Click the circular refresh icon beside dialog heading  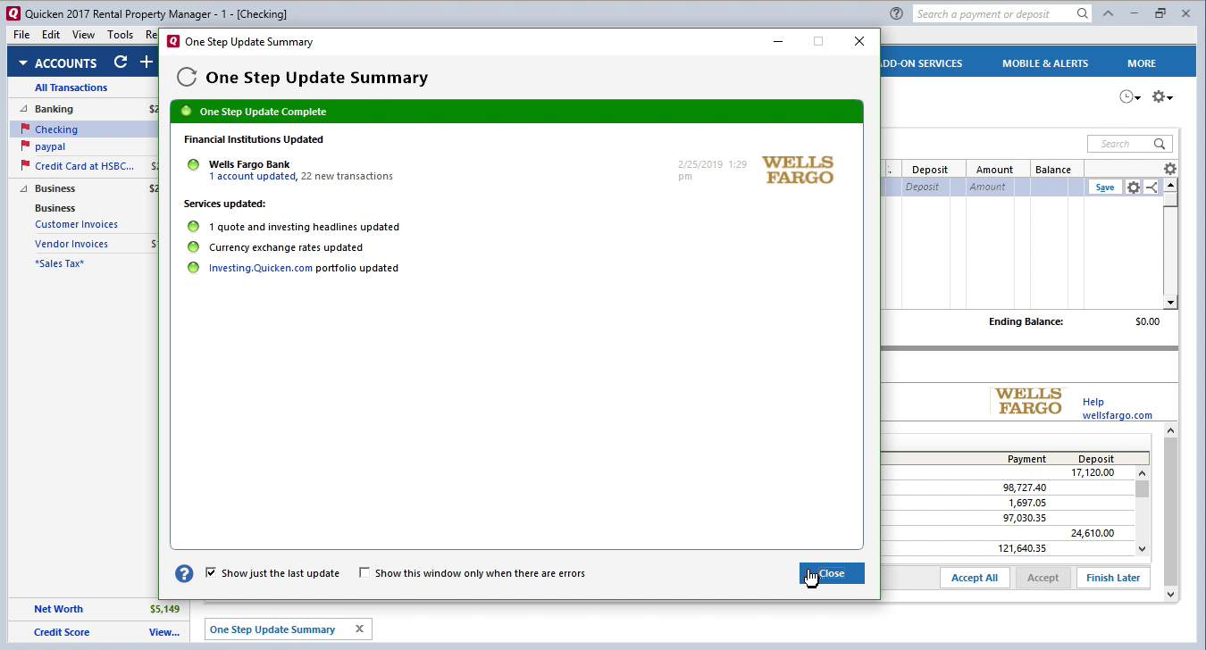(x=186, y=77)
